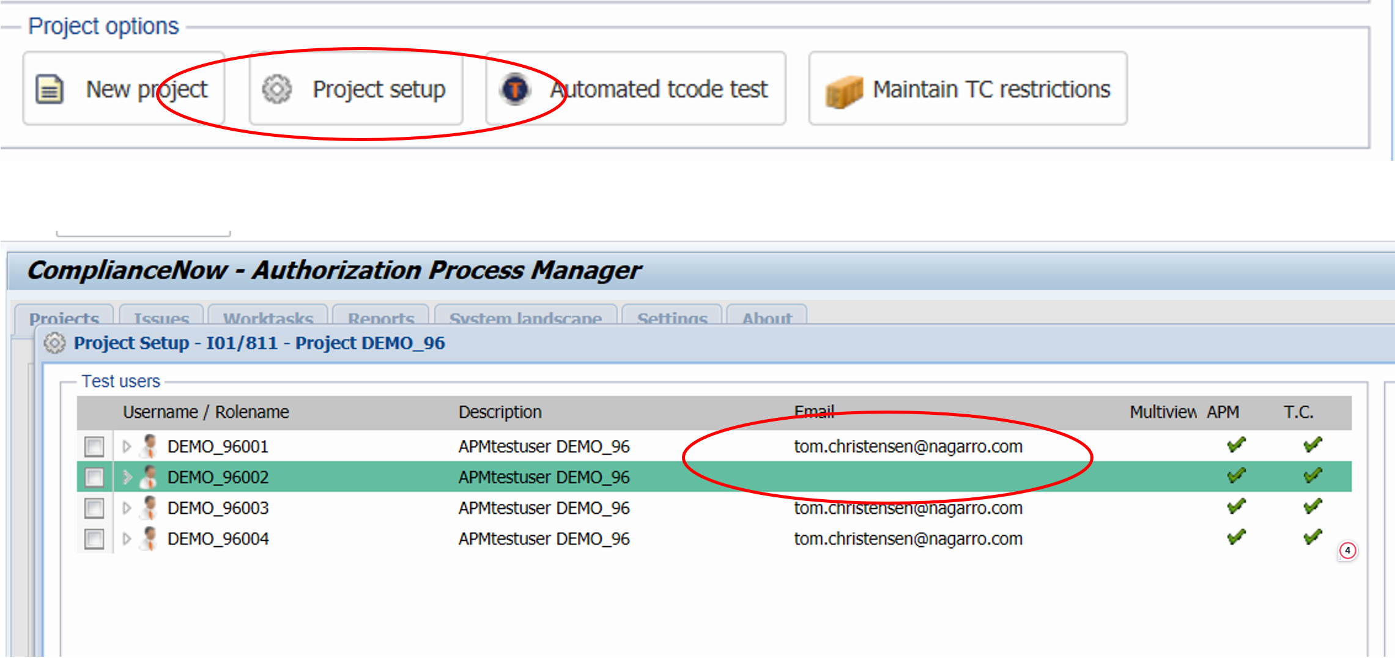Click the description cell of DEMO_96002

[544, 477]
